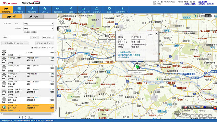The height and width of the screenshot is (122, 217).
Task: Click the parked status icon of PNDテスト4
Action: tap(4, 99)
